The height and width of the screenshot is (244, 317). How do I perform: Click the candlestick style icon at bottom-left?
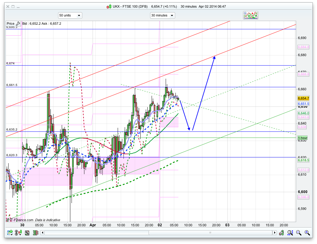pyautogui.click(x=19, y=233)
